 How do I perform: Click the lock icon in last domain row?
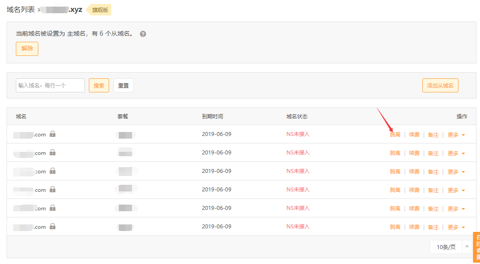53,226
